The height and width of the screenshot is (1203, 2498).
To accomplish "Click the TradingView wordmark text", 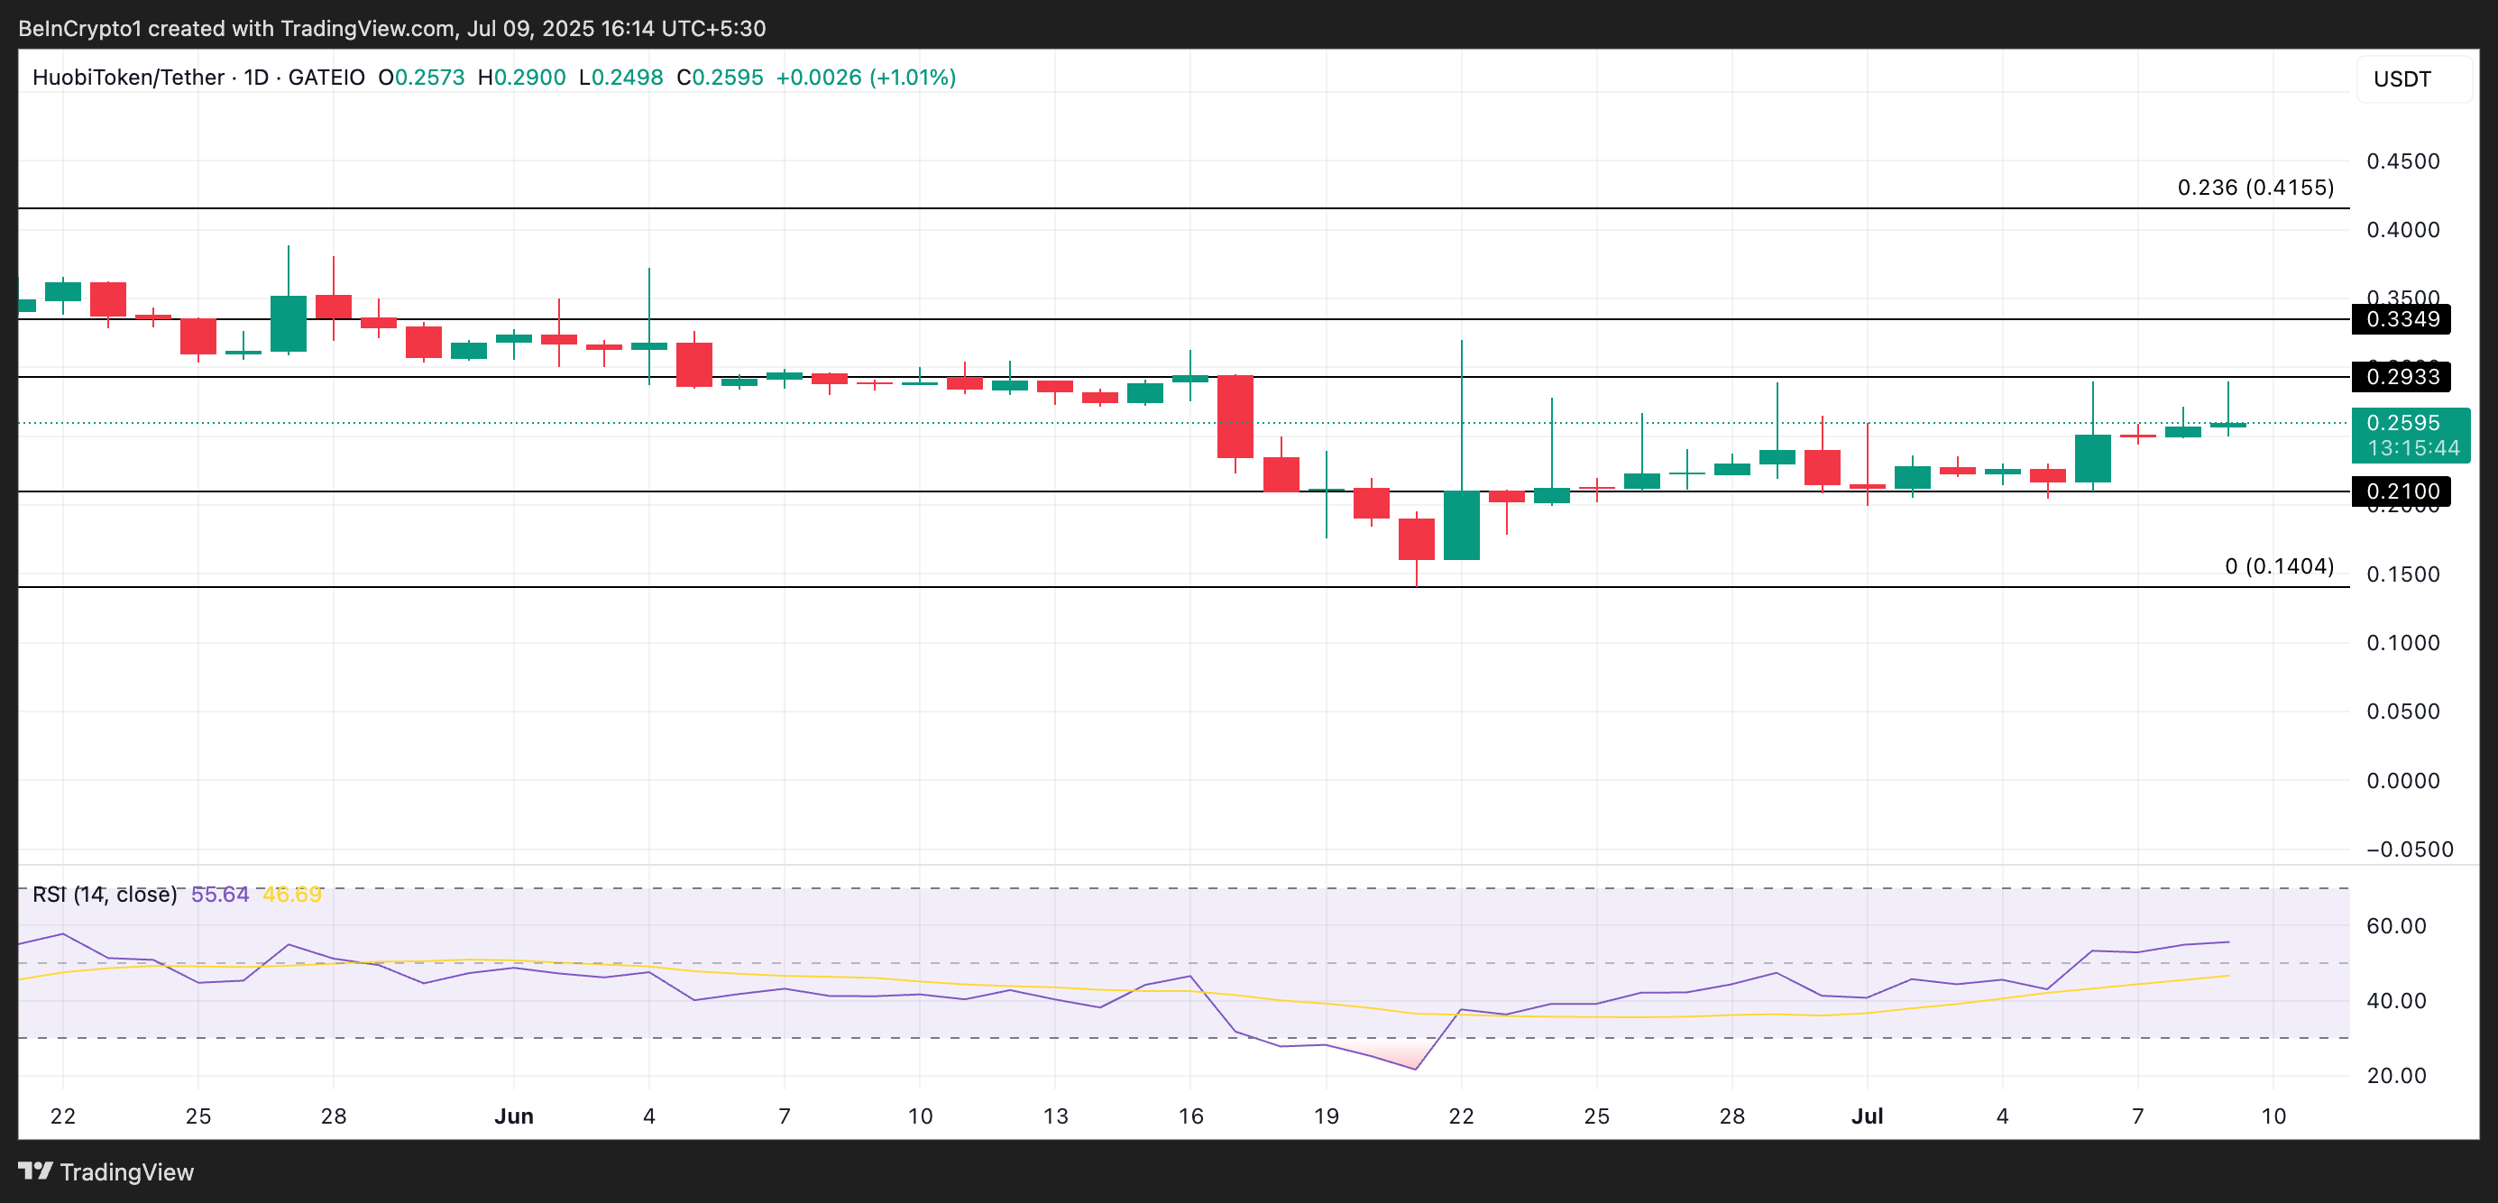I will point(127,1172).
